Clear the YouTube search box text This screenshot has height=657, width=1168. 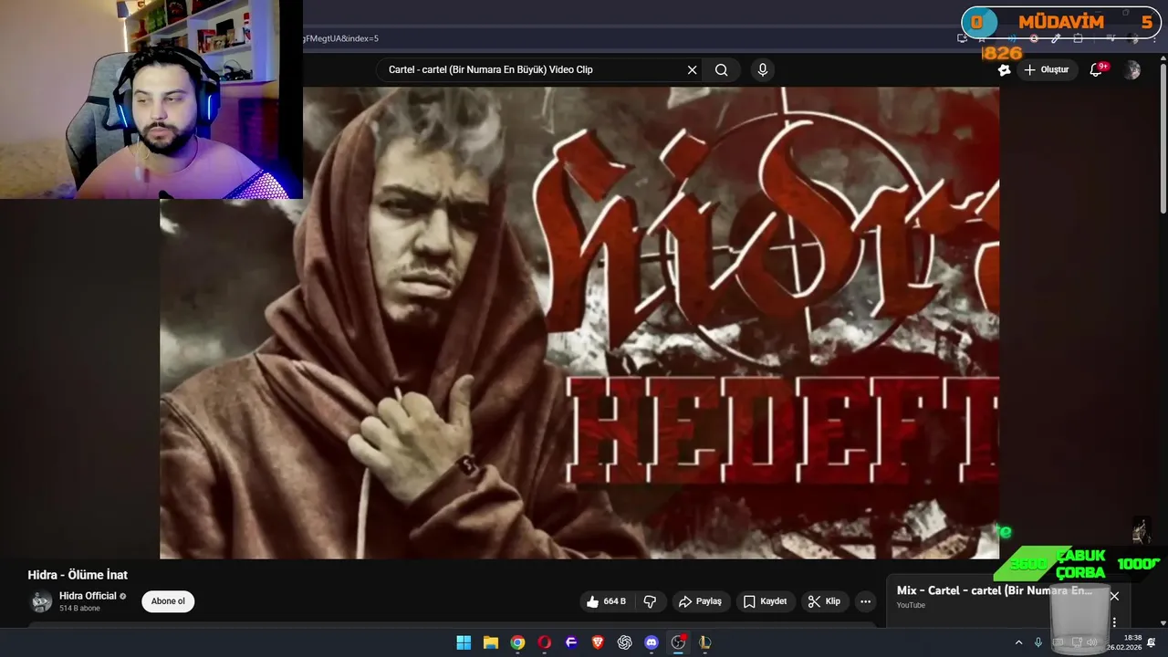692,70
